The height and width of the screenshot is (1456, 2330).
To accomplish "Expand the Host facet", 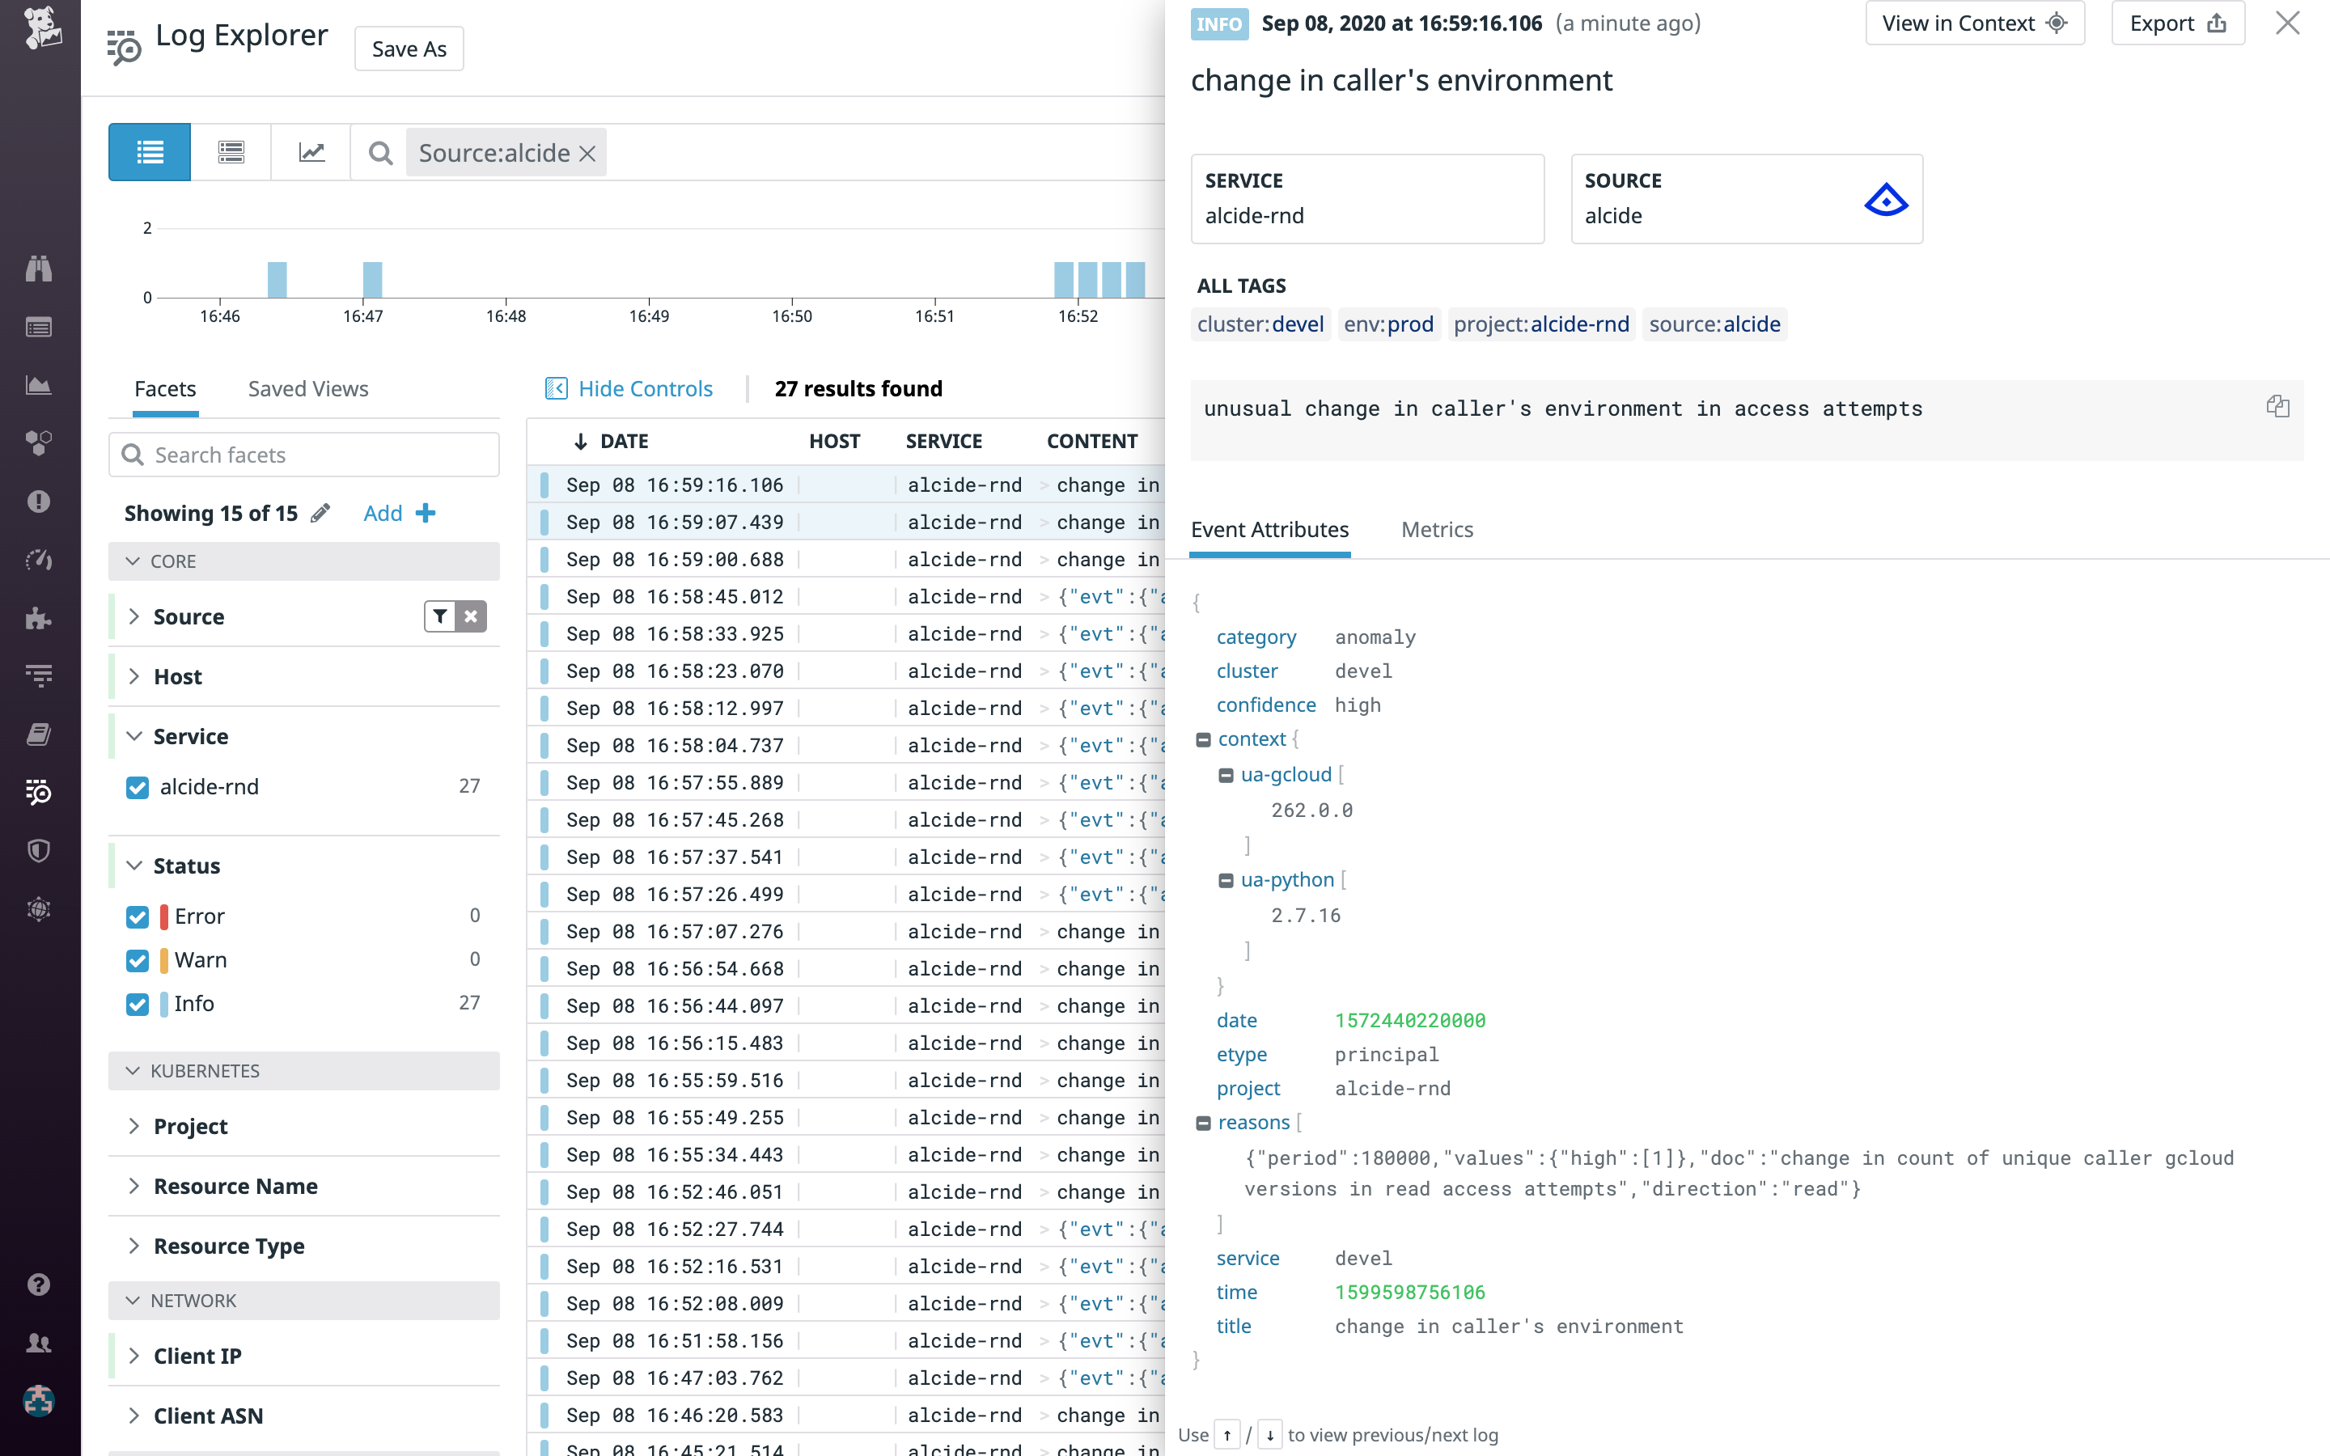I will click(x=135, y=676).
